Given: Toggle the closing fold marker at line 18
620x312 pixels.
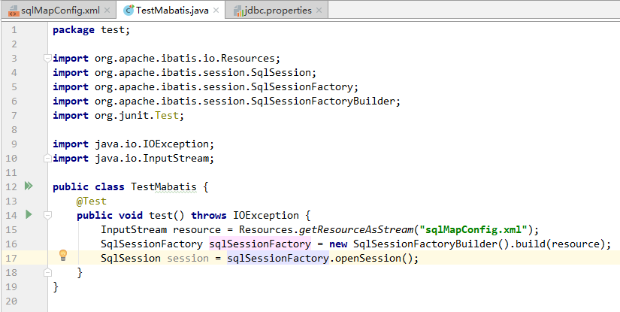Looking at the screenshot, I should click(47, 272).
